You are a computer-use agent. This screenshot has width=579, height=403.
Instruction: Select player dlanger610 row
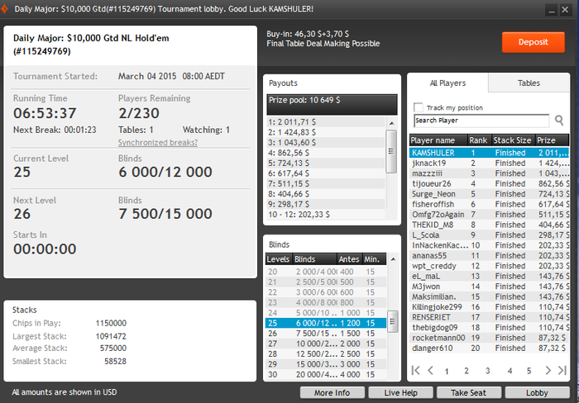pos(489,348)
